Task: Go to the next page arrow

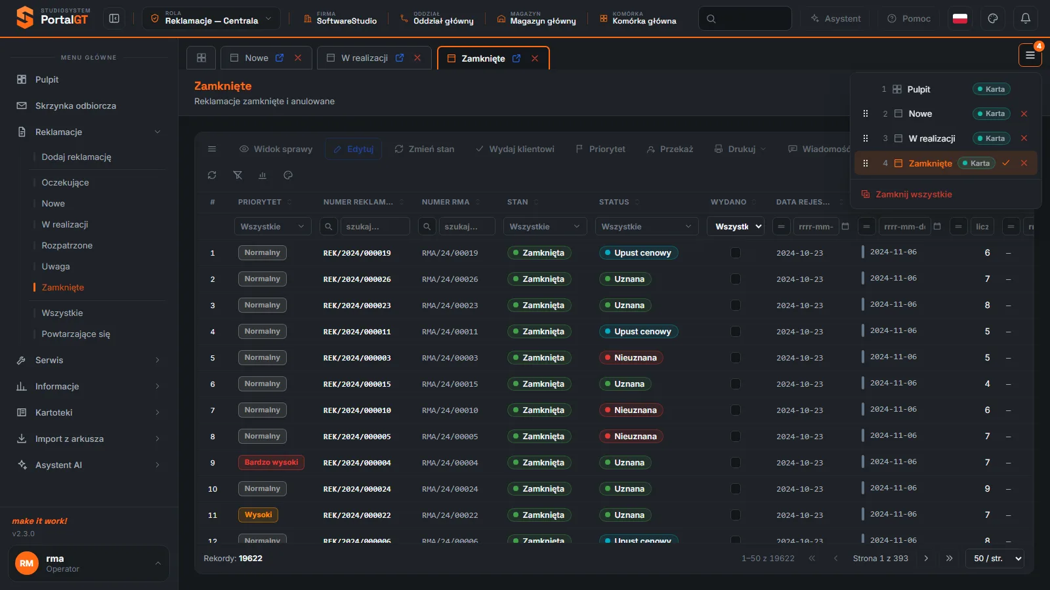Action: tap(926, 559)
